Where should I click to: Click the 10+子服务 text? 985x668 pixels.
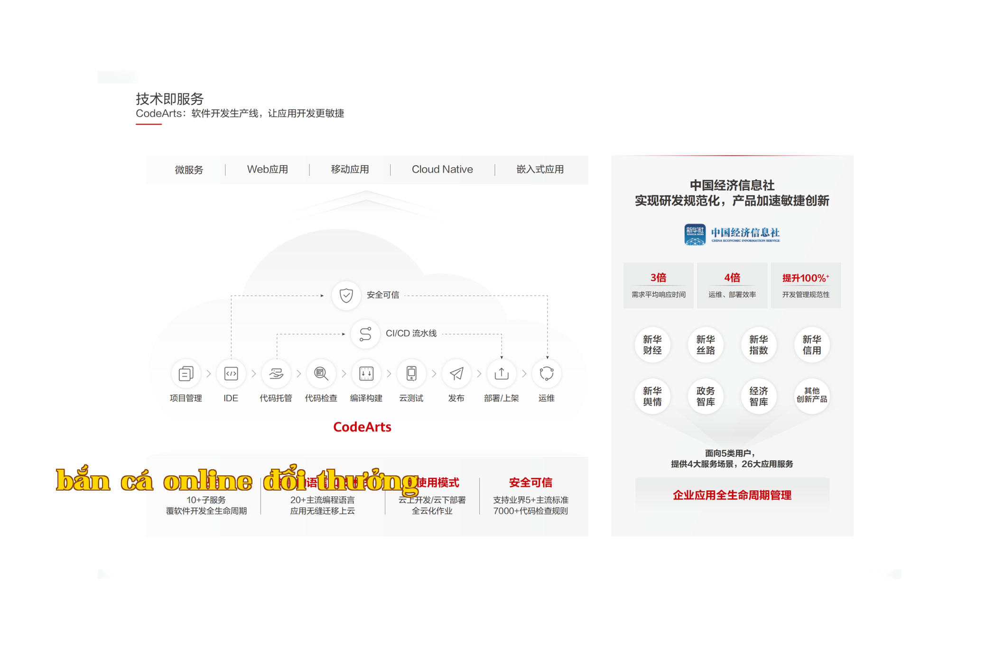(206, 500)
